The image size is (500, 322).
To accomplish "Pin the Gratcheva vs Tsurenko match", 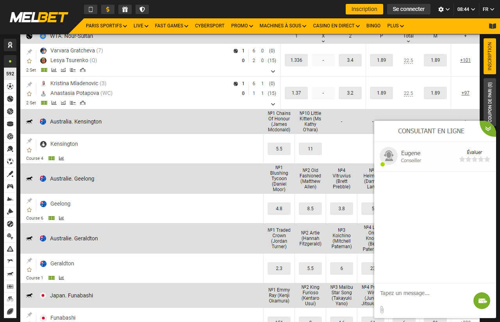I will point(29,52).
